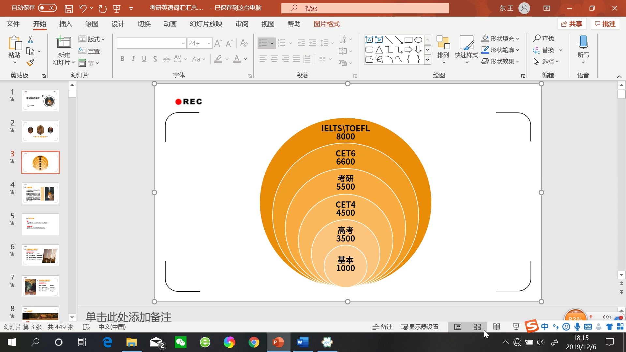Switch to Reading view icon in status bar
626x352 pixels.
coord(497,327)
